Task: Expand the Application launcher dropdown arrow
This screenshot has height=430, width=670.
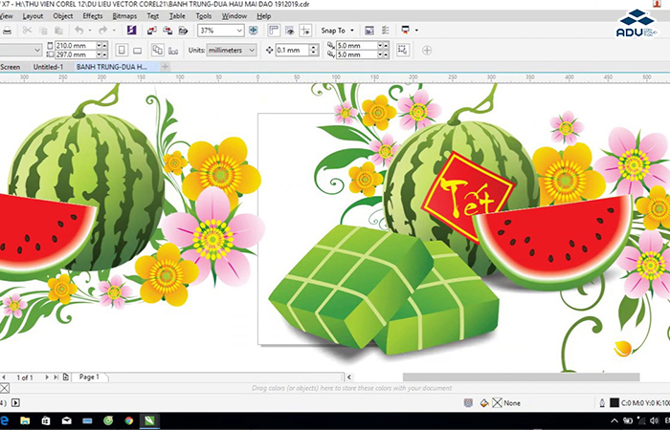Action: [x=416, y=31]
